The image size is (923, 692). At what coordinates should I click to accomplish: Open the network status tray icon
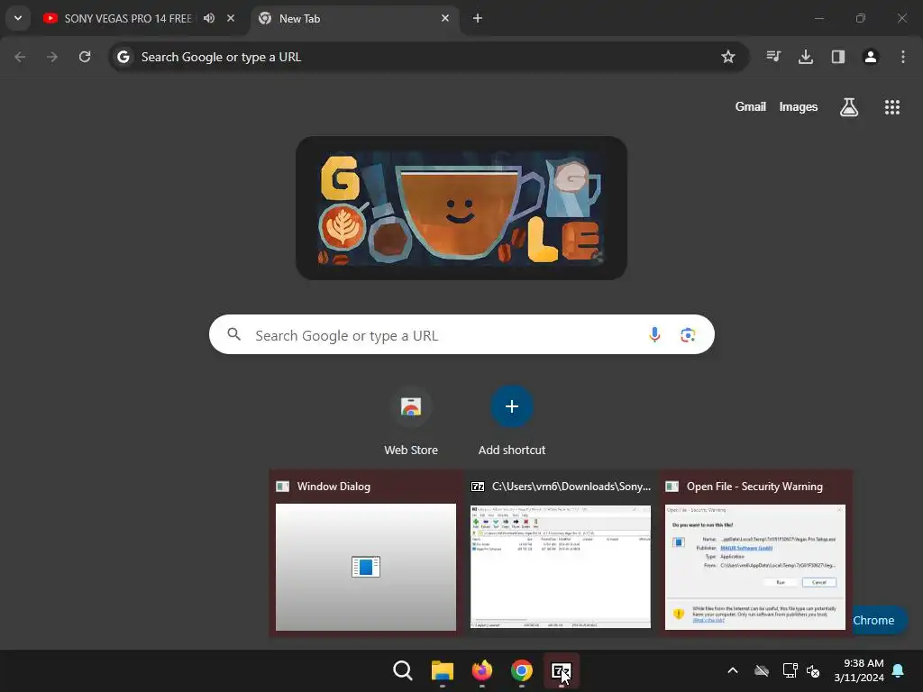coord(790,670)
